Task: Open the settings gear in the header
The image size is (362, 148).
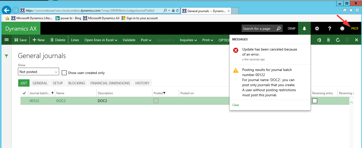Action: (317, 29)
